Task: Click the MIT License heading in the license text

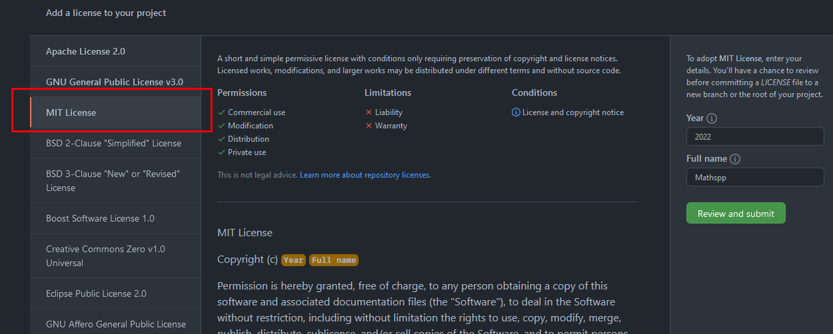Action: (x=245, y=232)
